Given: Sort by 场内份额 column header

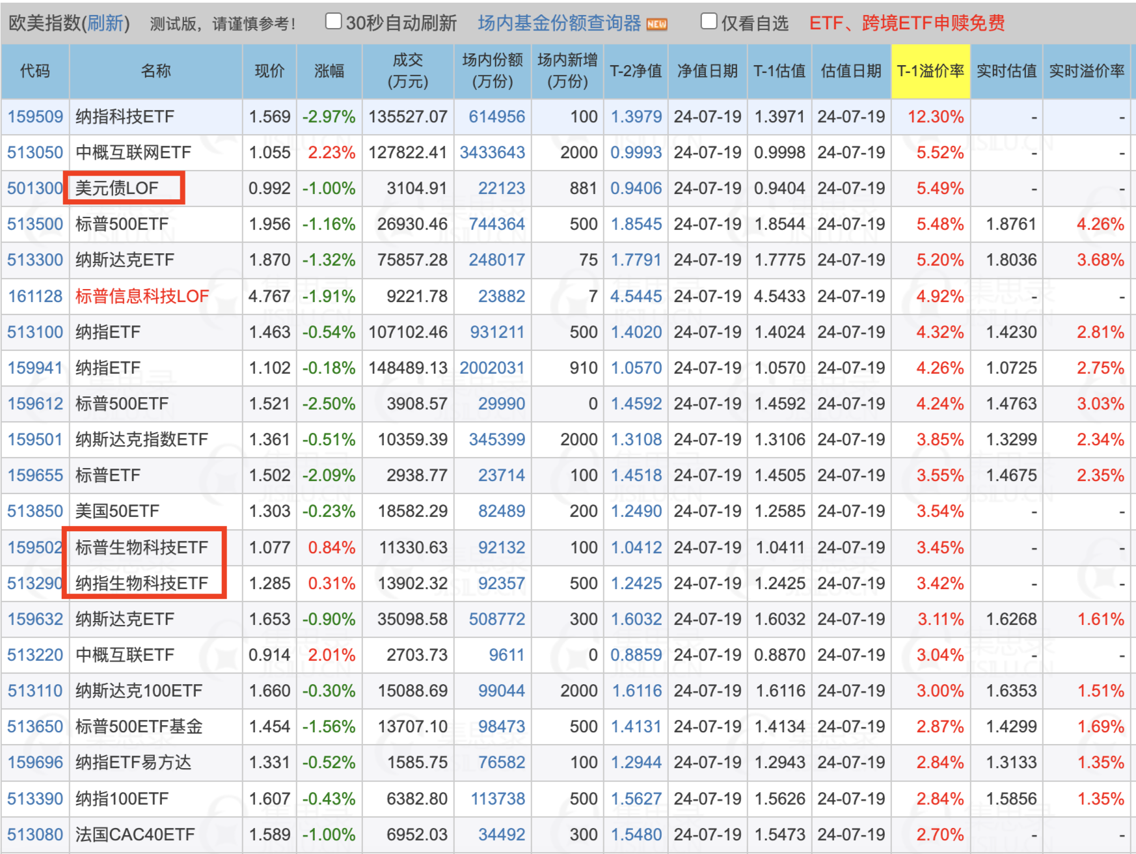Looking at the screenshot, I should click(493, 71).
